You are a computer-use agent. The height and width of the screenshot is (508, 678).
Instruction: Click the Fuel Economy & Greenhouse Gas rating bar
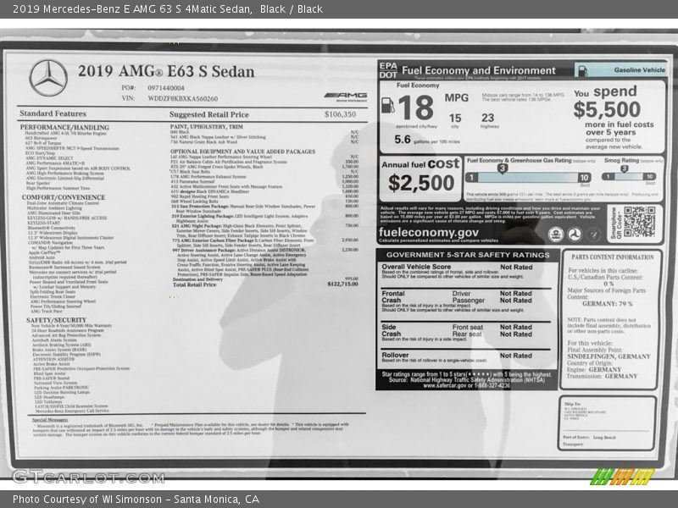528,177
